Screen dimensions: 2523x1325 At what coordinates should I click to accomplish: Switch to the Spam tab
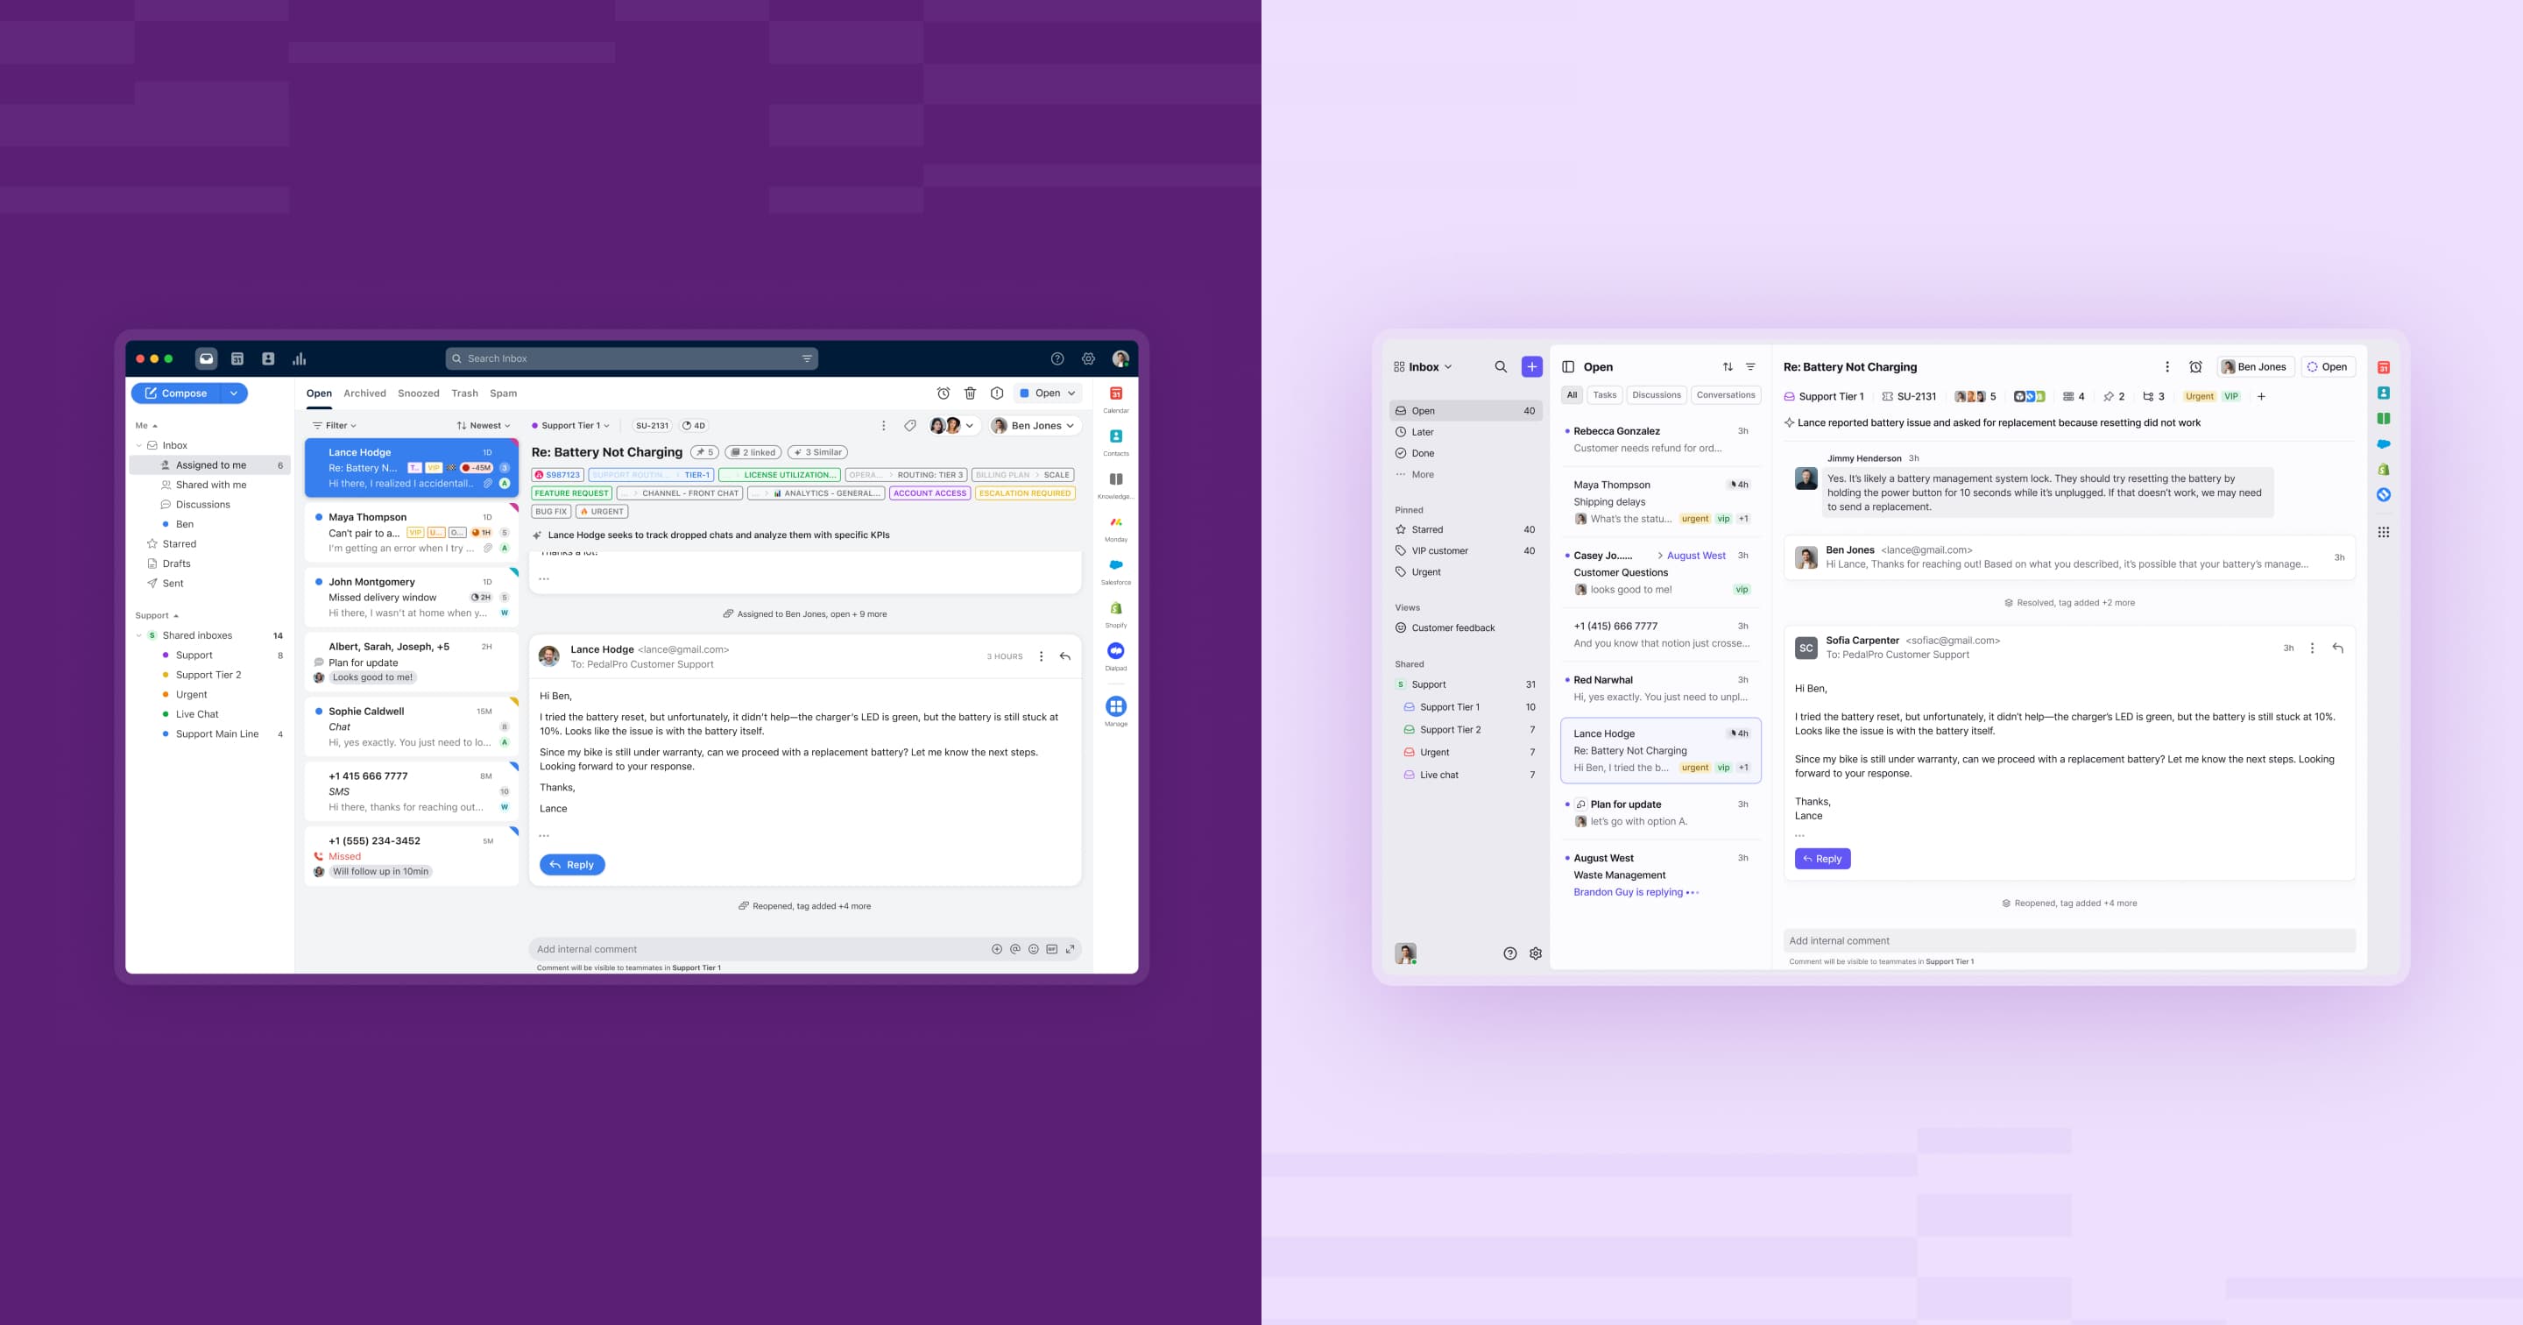pos(504,393)
